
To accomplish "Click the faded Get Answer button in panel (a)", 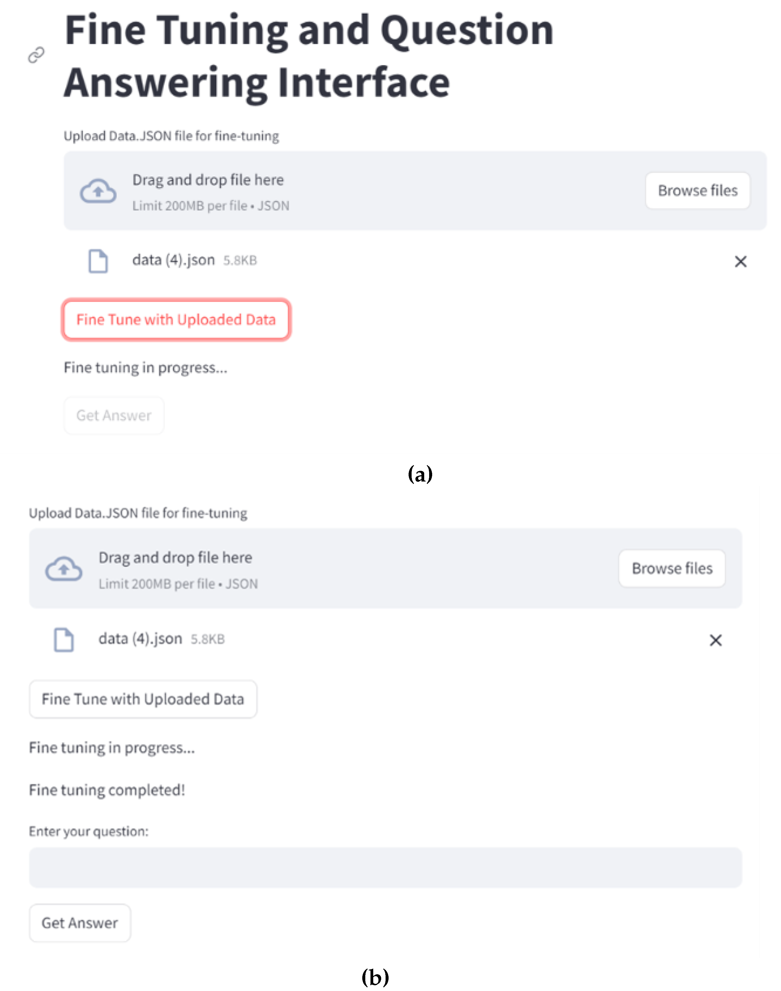I will point(113,415).
